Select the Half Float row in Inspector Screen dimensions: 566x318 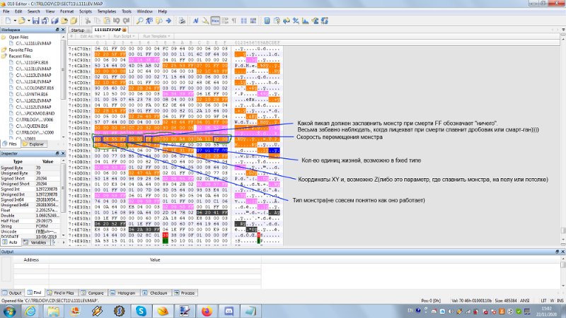point(30,220)
